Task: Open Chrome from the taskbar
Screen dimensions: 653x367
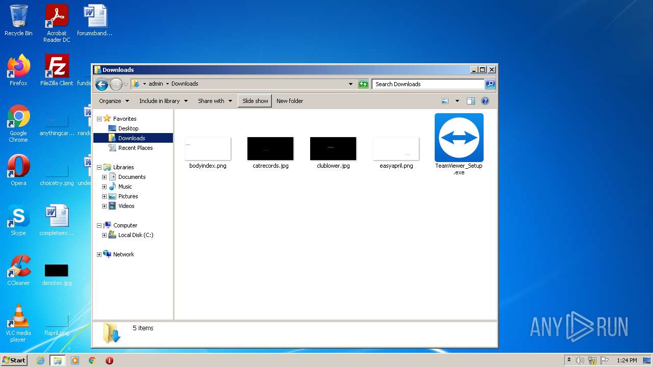Action: [92, 360]
